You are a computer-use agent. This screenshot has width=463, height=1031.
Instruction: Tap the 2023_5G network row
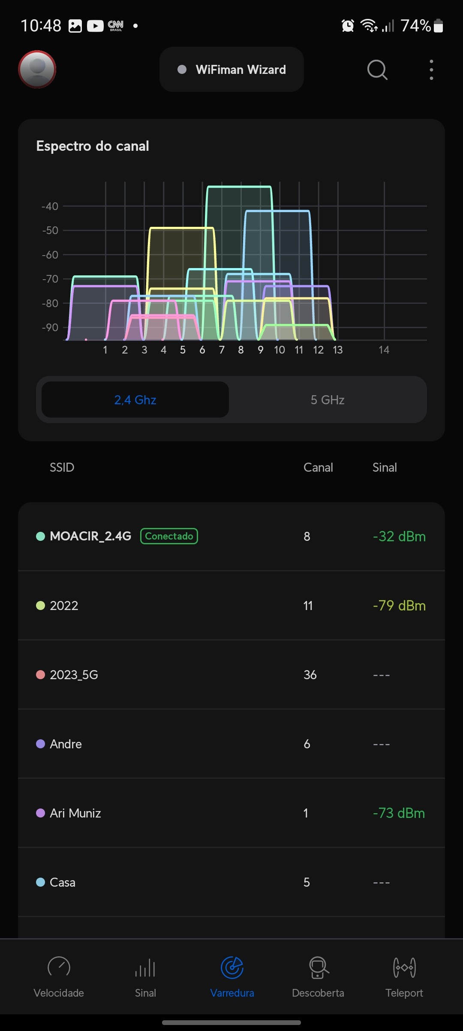pyautogui.click(x=231, y=675)
